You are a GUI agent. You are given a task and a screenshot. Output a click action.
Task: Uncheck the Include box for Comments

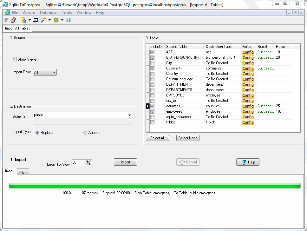[x=152, y=68]
